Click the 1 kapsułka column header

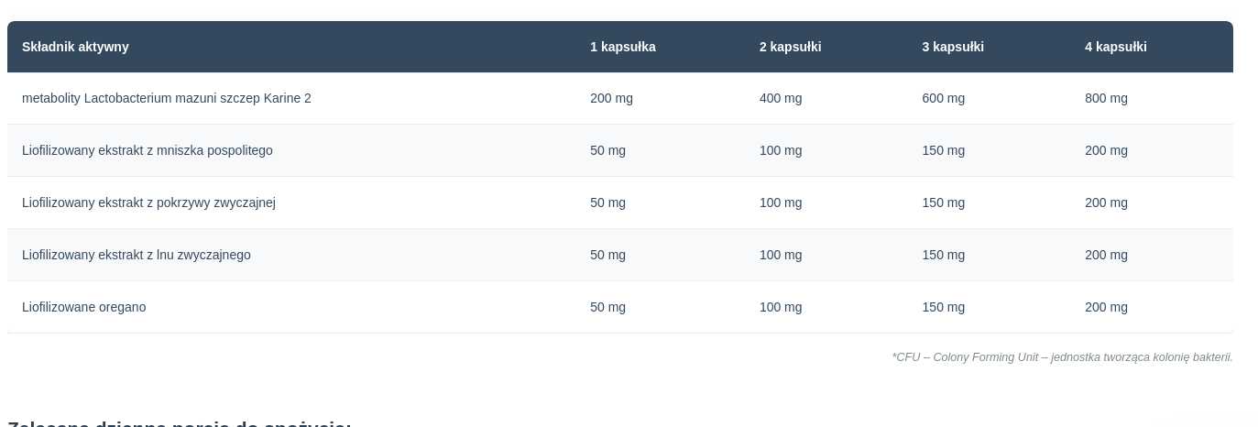pyautogui.click(x=623, y=47)
